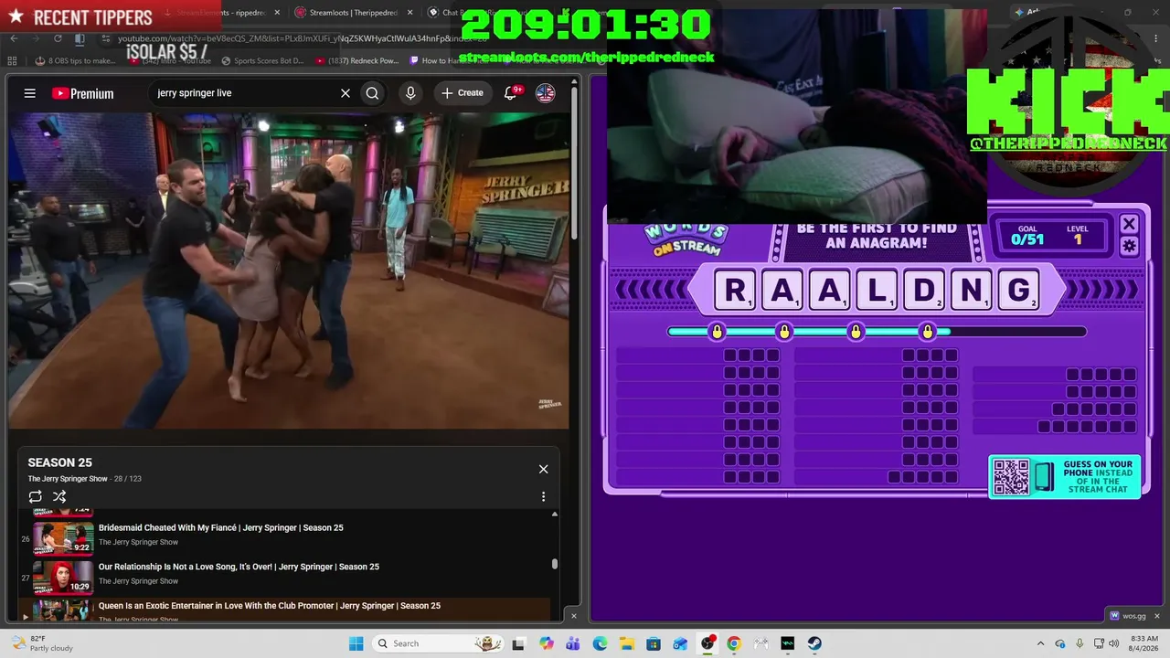The width and height of the screenshot is (1170, 658).
Task: Click the wos.gg badge
Action: point(1126,616)
